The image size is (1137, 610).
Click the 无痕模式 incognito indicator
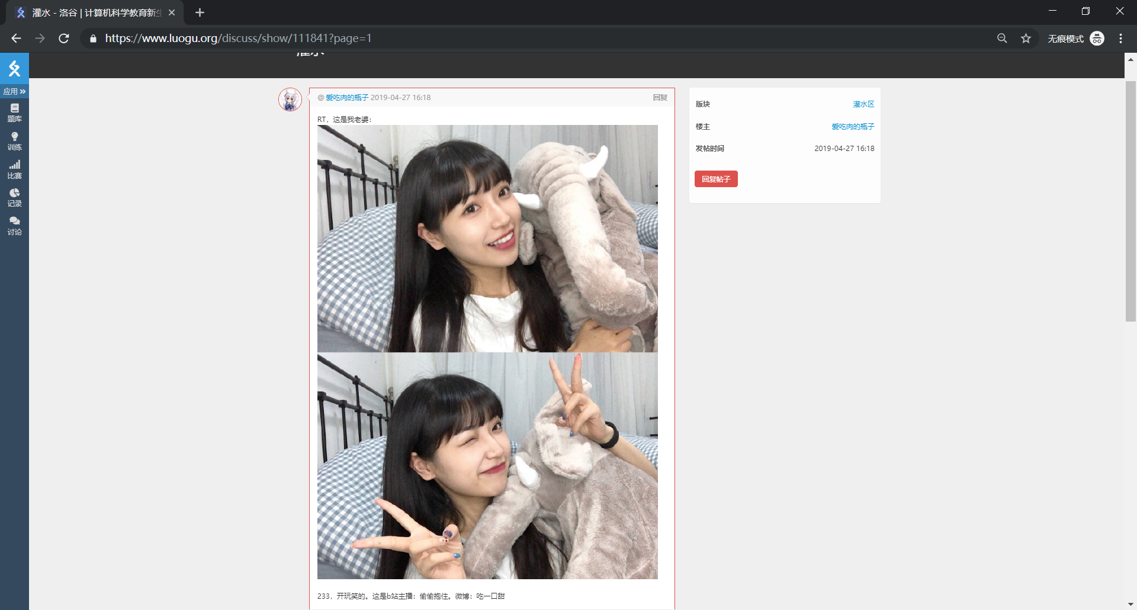[1075, 38]
